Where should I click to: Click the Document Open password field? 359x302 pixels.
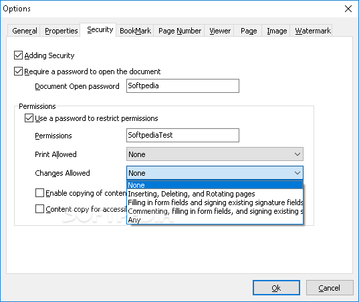pyautogui.click(x=183, y=86)
